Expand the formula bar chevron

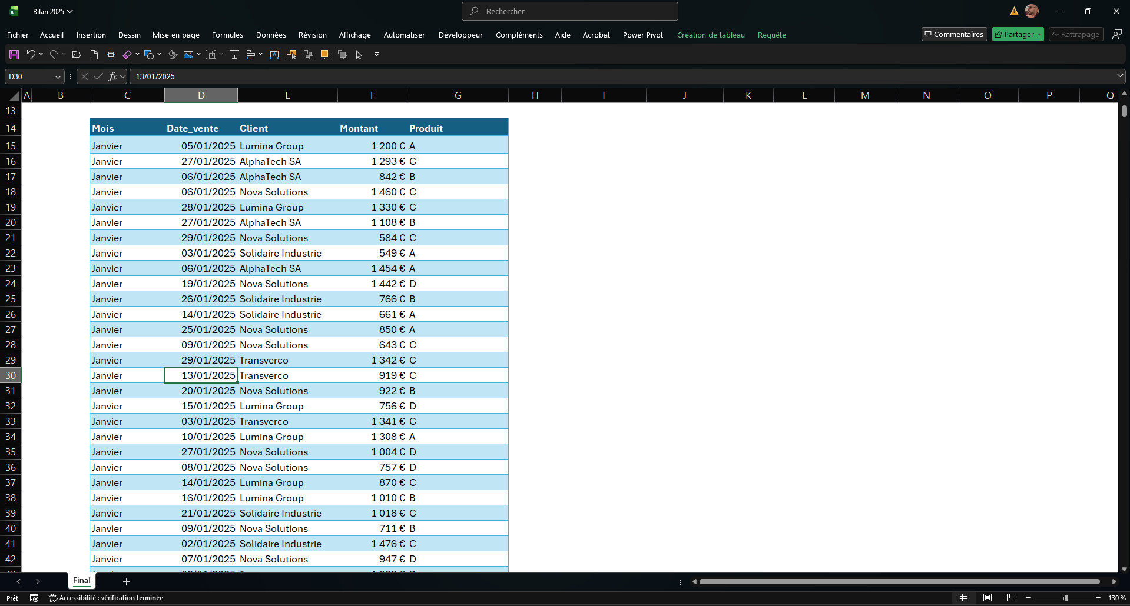pos(1119,76)
